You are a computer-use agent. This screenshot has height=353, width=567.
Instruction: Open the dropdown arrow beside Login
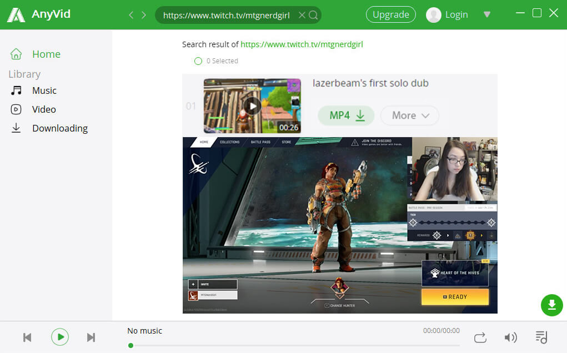487,14
